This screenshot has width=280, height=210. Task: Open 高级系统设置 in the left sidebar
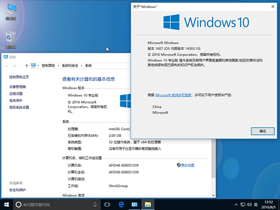pos(19,107)
